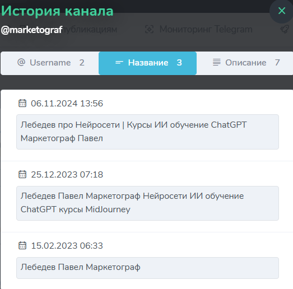
Task: Click title ending with 'ChatGPT курсы MidJourney'
Action: tap(148, 203)
